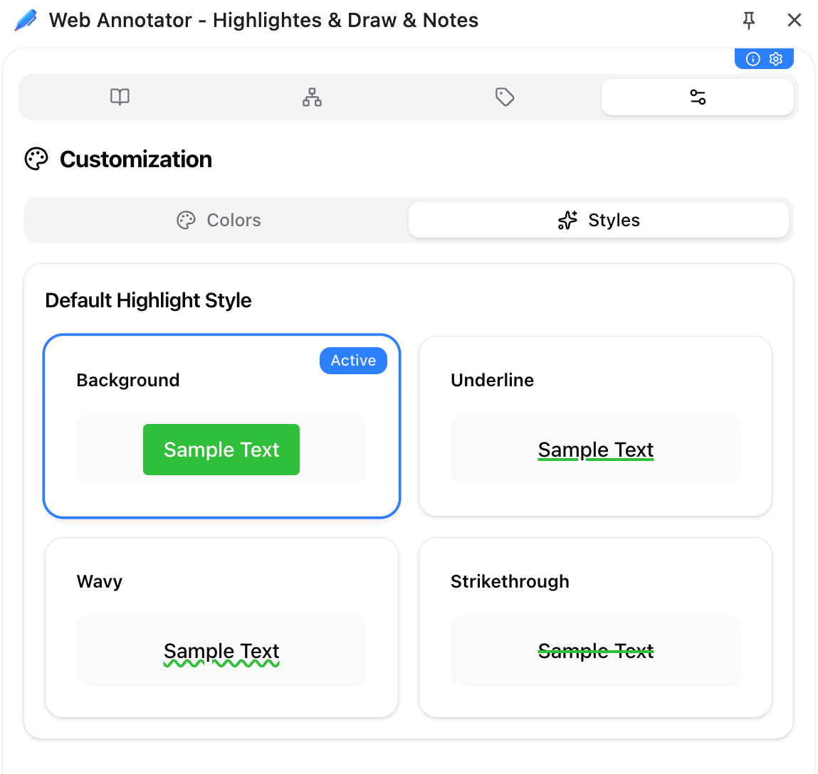Pin the extension popup with the pin icon
The width and height of the screenshot is (818, 774).
tap(748, 21)
